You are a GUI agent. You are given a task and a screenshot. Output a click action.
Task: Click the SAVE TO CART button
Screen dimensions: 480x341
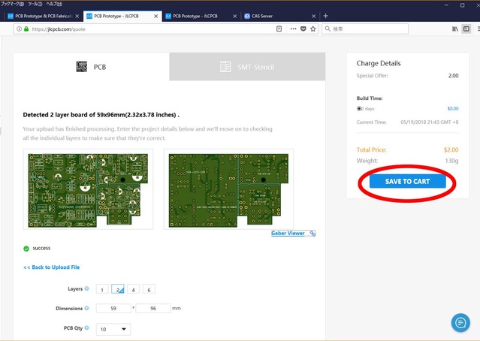point(407,181)
